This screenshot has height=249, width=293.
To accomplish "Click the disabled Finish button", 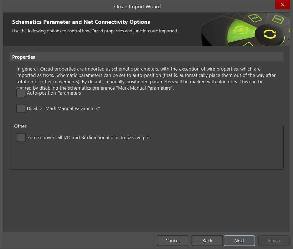I will pyautogui.click(x=274, y=240).
